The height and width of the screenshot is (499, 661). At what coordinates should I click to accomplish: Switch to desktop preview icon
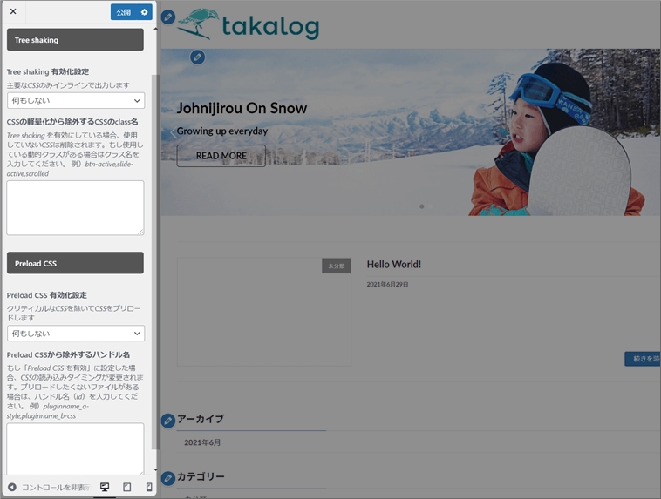click(x=105, y=487)
